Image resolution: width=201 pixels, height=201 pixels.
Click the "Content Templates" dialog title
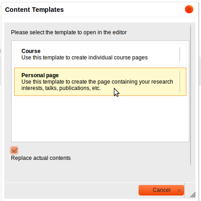[34, 10]
